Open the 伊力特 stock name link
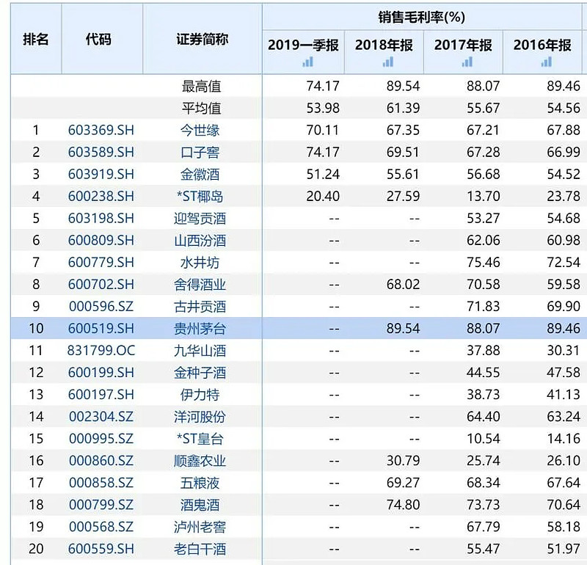The width and height of the screenshot is (587, 565). pos(200,395)
